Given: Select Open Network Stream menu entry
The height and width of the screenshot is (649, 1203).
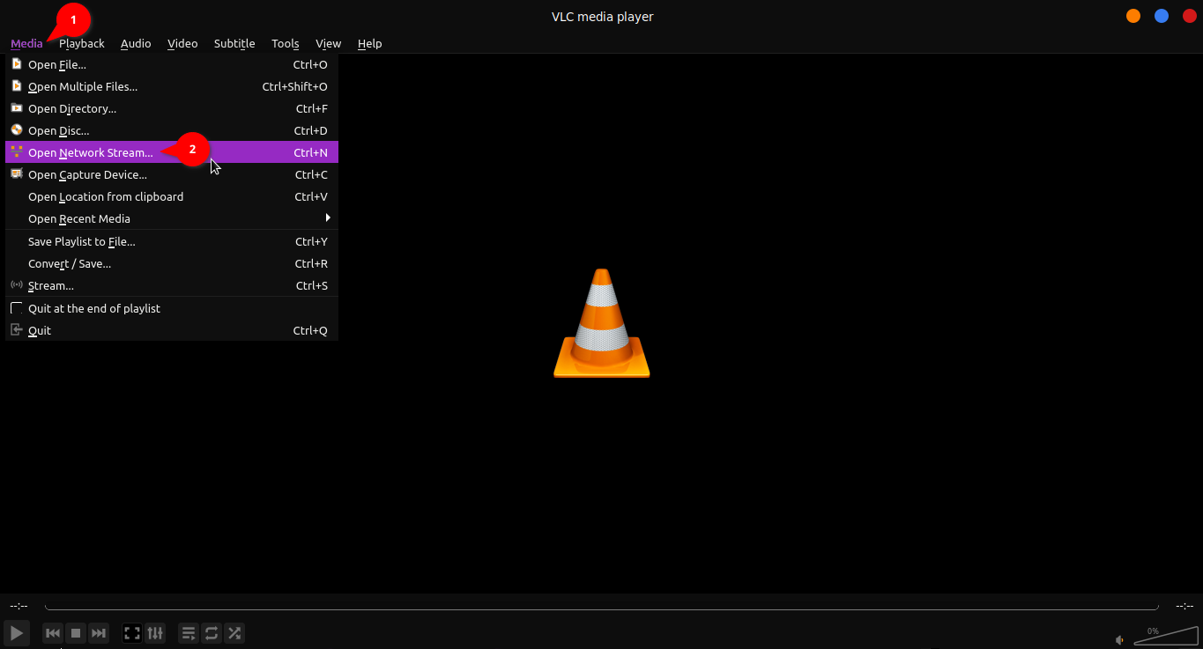Looking at the screenshot, I should [x=91, y=152].
